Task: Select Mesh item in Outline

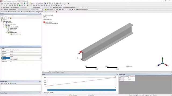Action: (9, 26)
